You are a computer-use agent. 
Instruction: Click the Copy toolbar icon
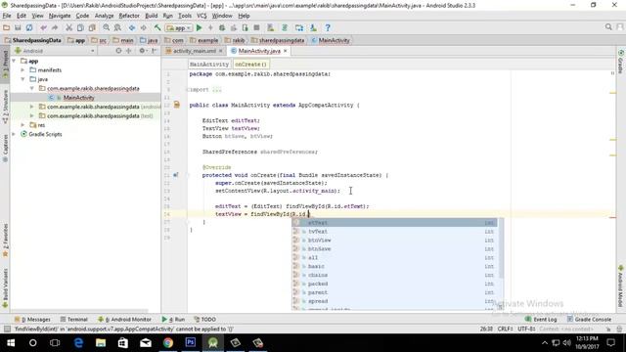(x=80, y=27)
